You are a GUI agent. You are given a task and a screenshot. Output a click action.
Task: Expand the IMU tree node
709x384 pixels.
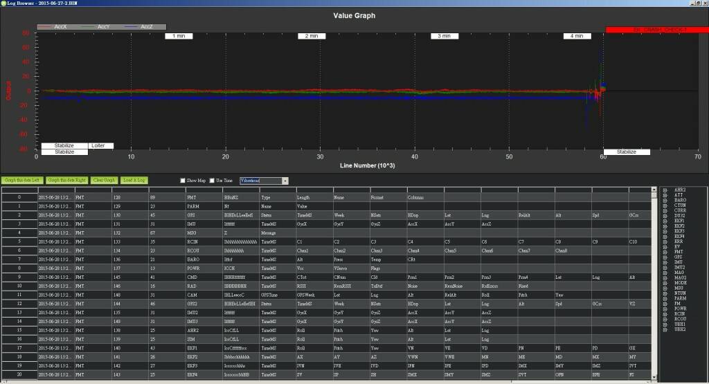(x=665, y=262)
